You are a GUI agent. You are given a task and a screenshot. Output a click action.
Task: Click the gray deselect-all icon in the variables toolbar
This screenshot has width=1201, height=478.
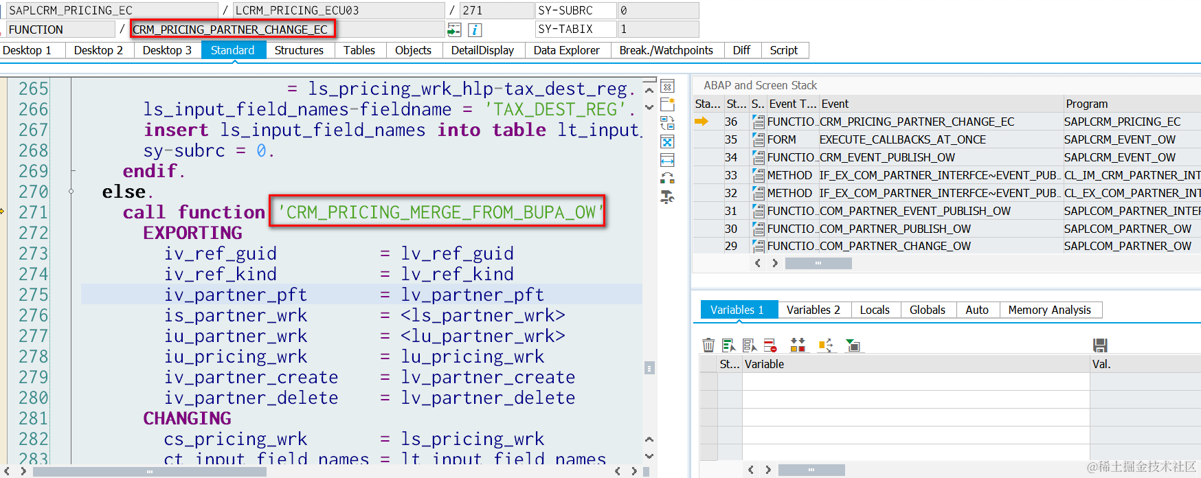750,345
